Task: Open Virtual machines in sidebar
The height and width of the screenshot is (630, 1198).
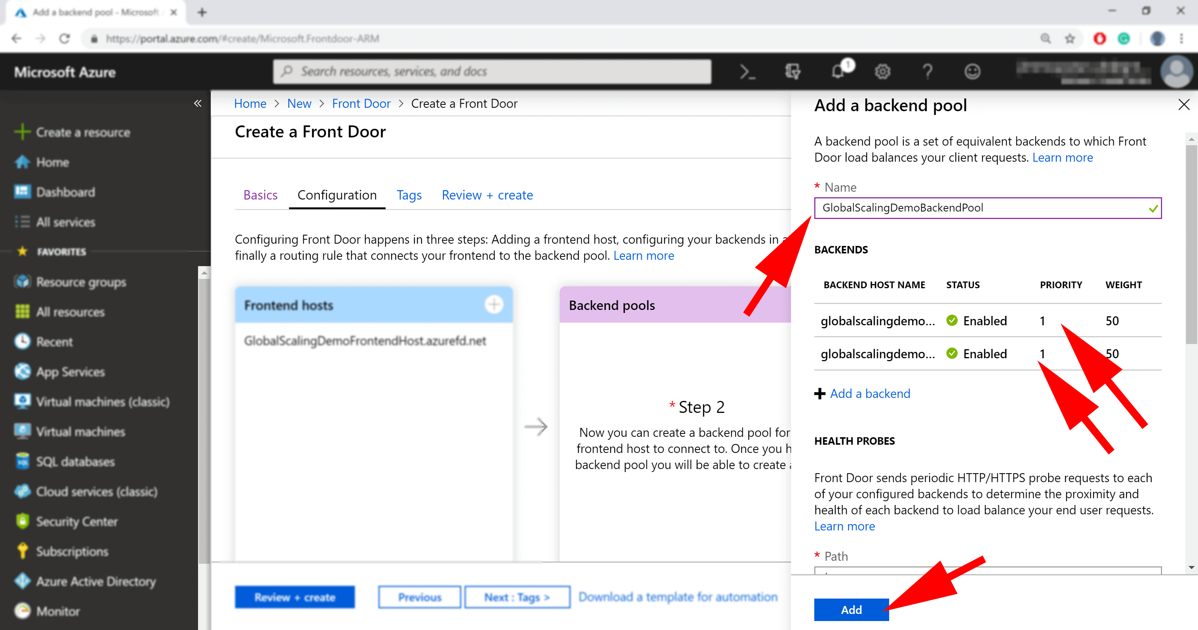Action: click(x=80, y=432)
